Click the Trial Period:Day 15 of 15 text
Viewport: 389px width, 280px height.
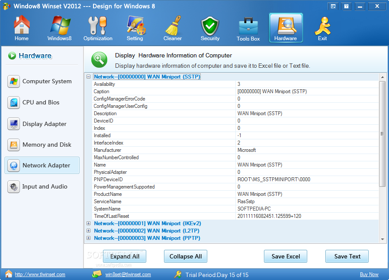(217, 275)
